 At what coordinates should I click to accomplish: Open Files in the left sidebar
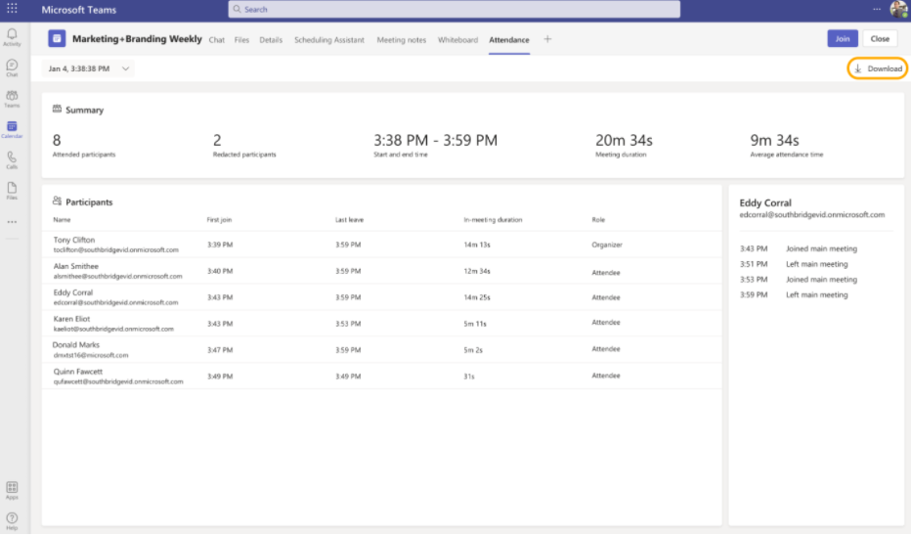pyautogui.click(x=12, y=190)
